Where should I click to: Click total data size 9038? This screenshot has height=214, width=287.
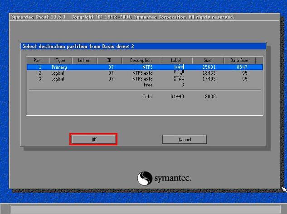point(210,96)
